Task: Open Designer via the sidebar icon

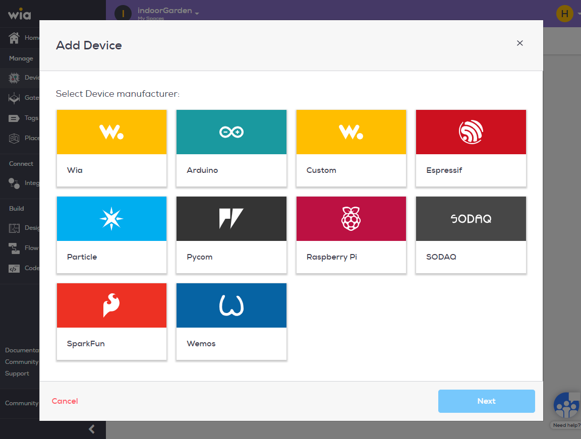Action: tap(14, 228)
